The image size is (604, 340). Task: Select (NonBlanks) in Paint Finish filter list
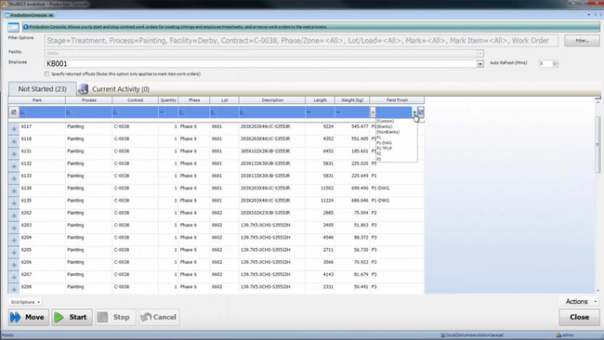387,132
